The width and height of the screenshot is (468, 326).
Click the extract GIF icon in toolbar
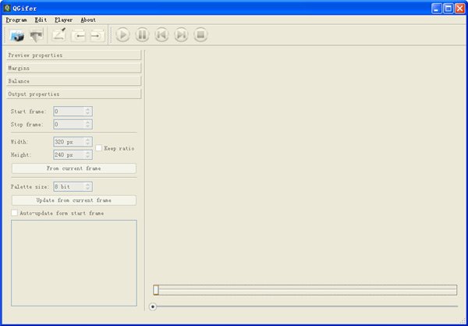point(37,35)
